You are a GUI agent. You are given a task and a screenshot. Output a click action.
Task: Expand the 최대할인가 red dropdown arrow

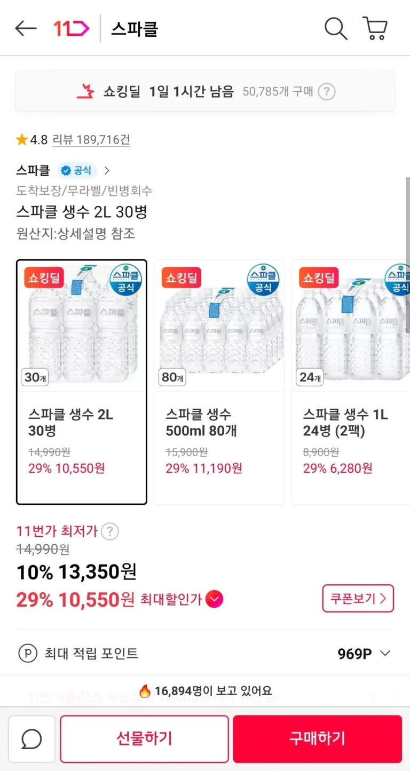[214, 600]
